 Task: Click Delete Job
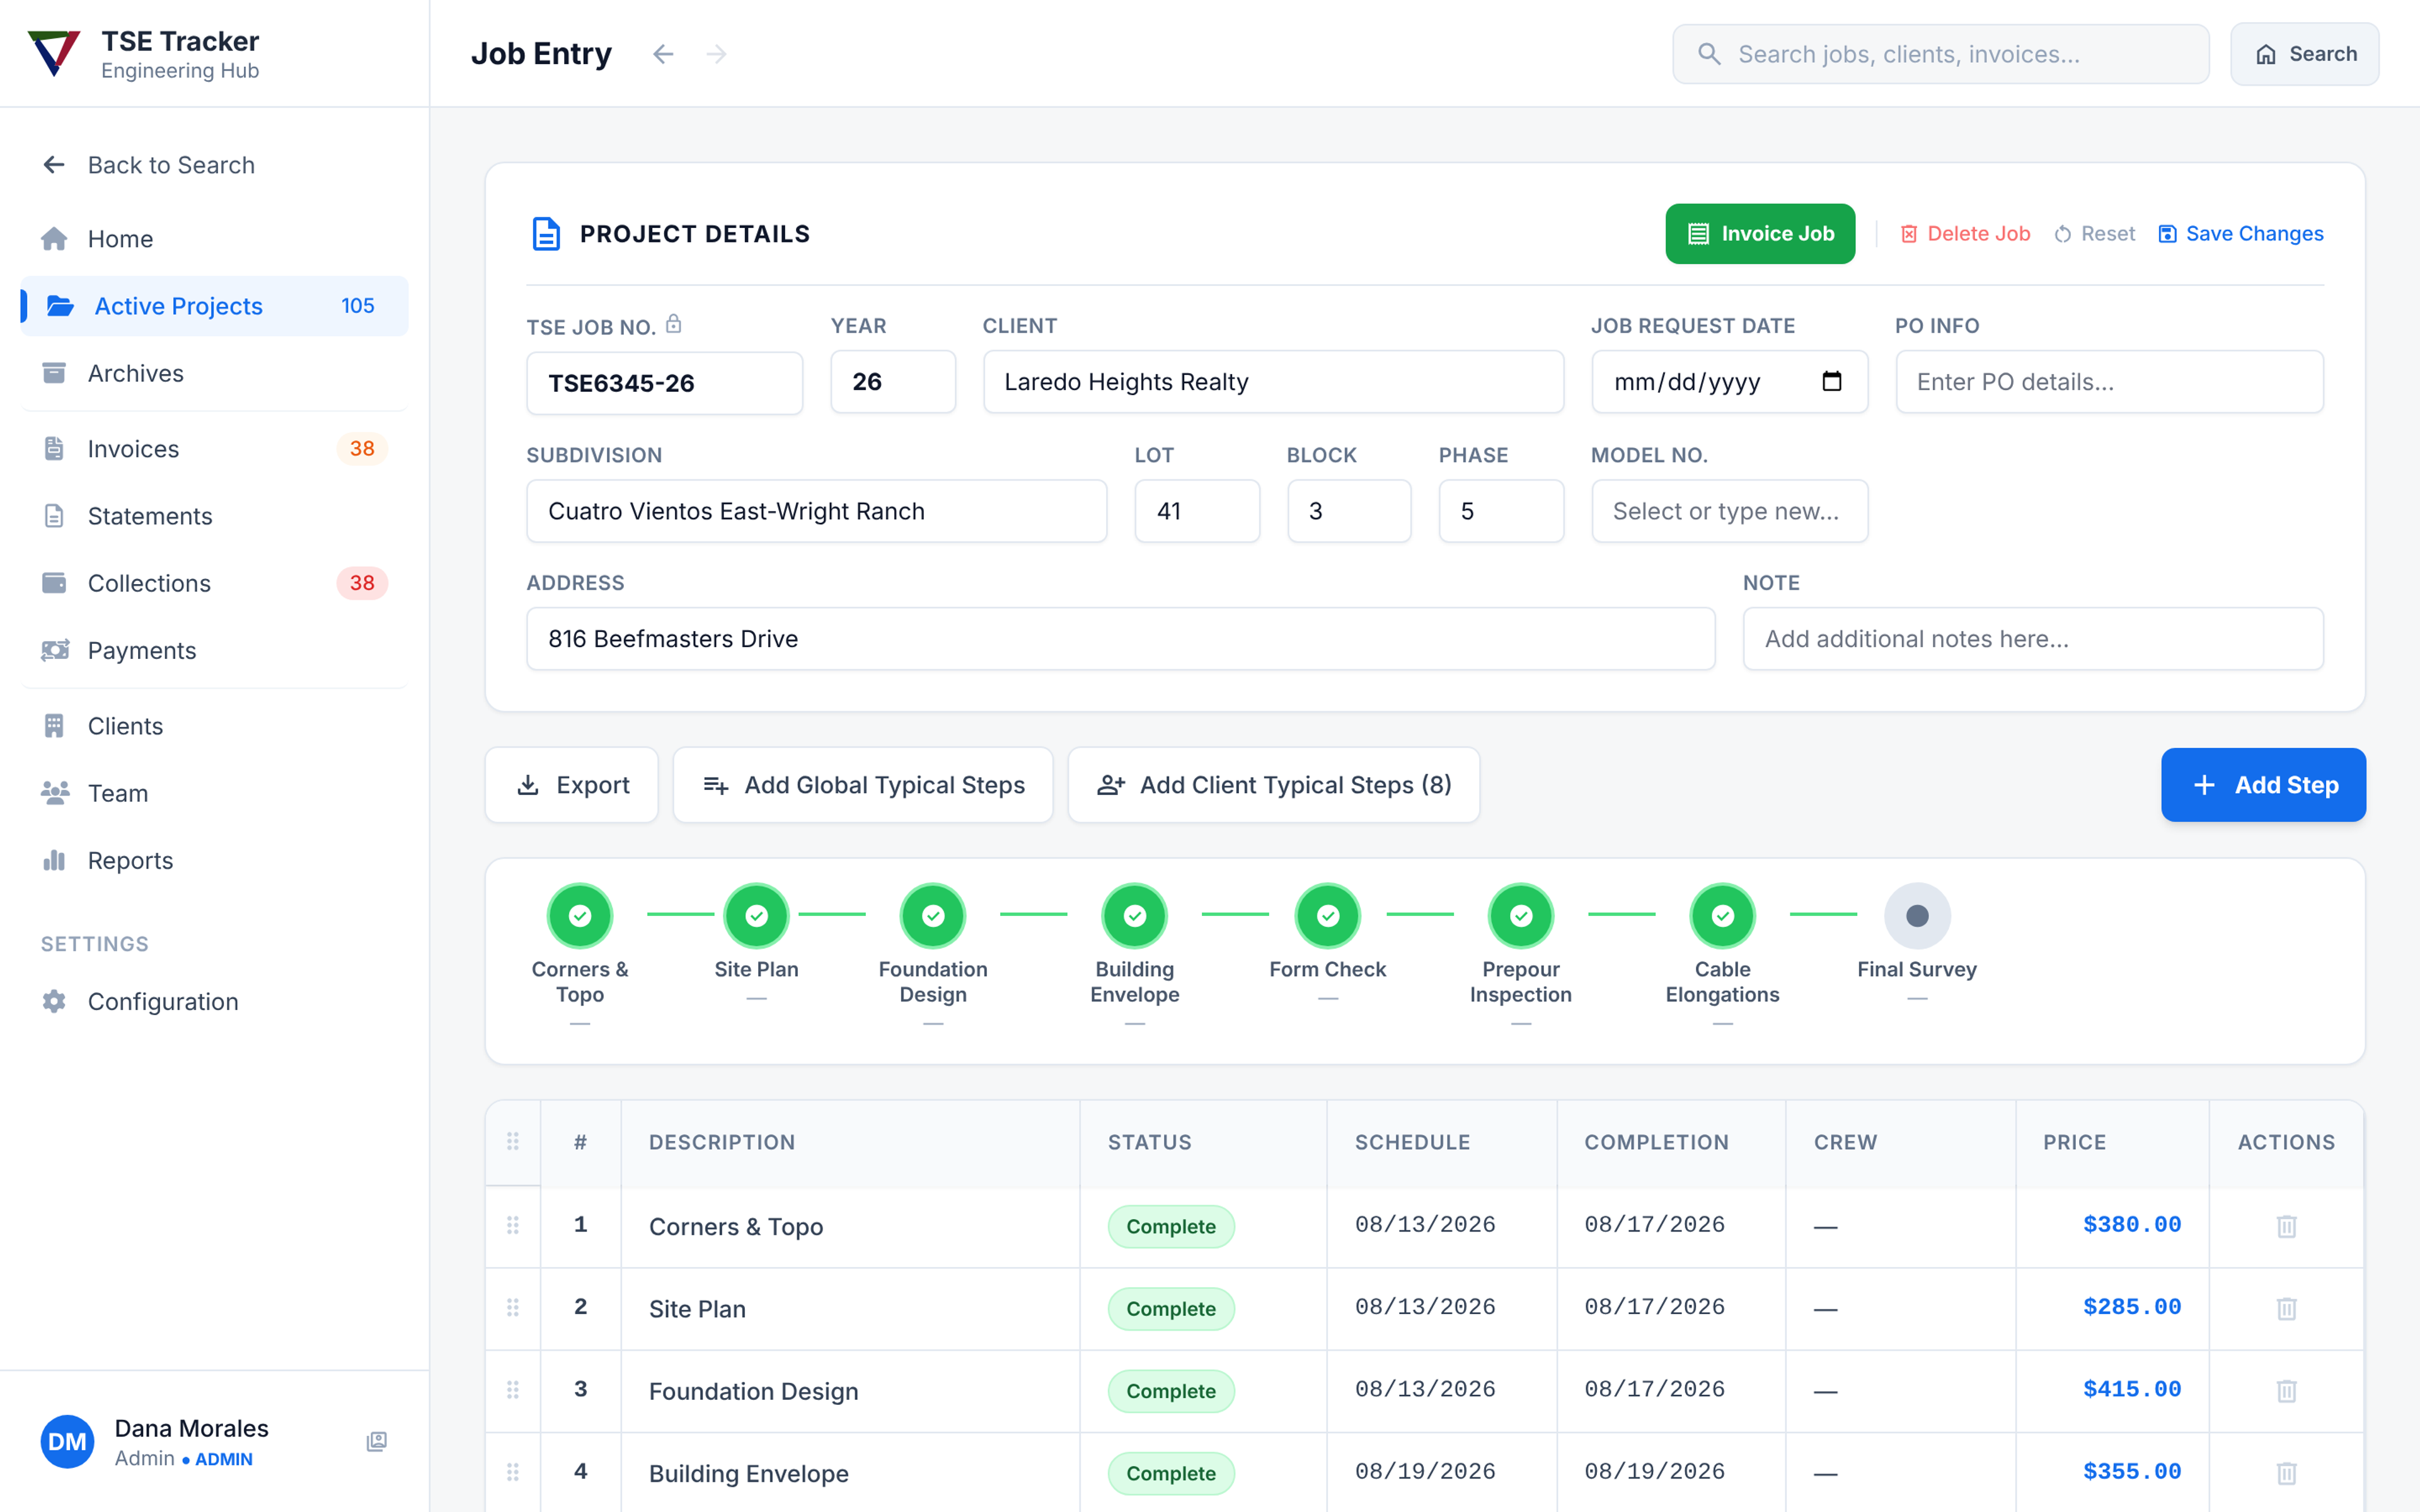tap(1965, 234)
